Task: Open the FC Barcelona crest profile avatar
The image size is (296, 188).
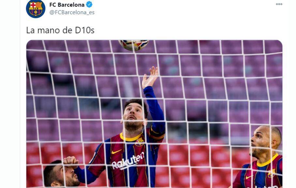Action: coord(36,9)
